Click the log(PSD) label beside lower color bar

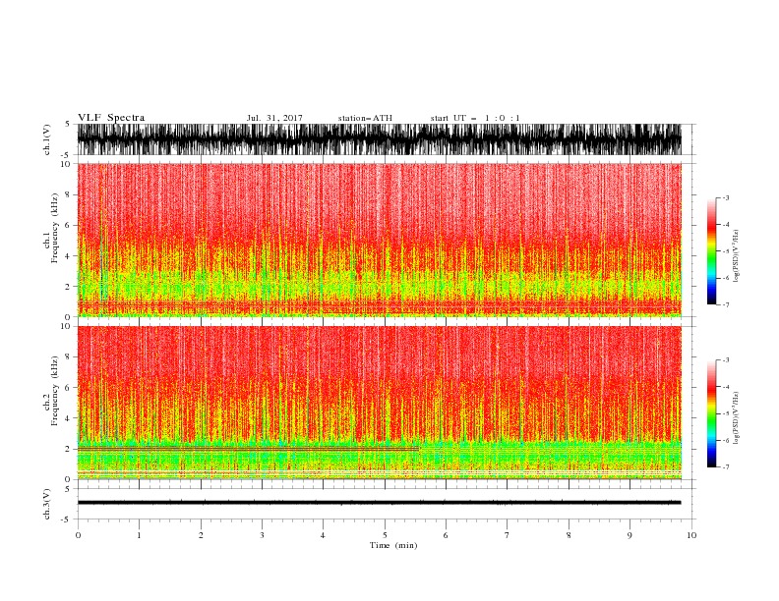pyautogui.click(x=737, y=418)
